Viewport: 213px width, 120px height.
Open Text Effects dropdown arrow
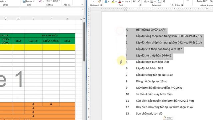pos(109,2)
